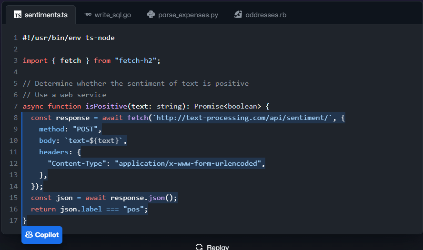Click line number 7 in the gutter
423x250 pixels.
(16, 106)
